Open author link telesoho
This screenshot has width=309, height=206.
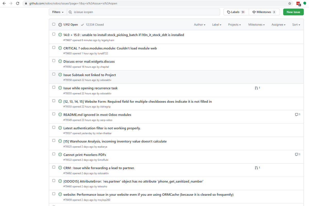pos(102,187)
